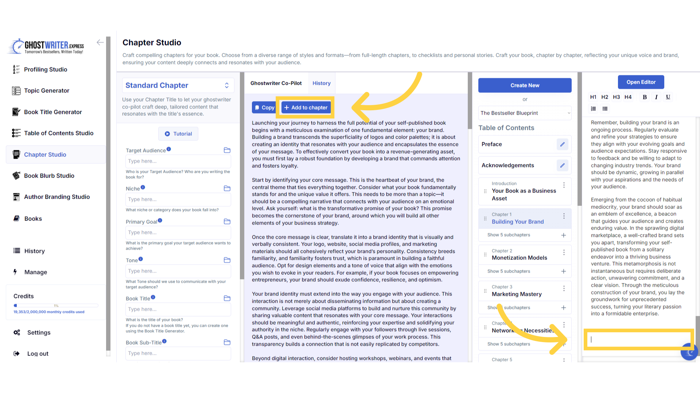Open the Target Audience folder icon

(227, 150)
